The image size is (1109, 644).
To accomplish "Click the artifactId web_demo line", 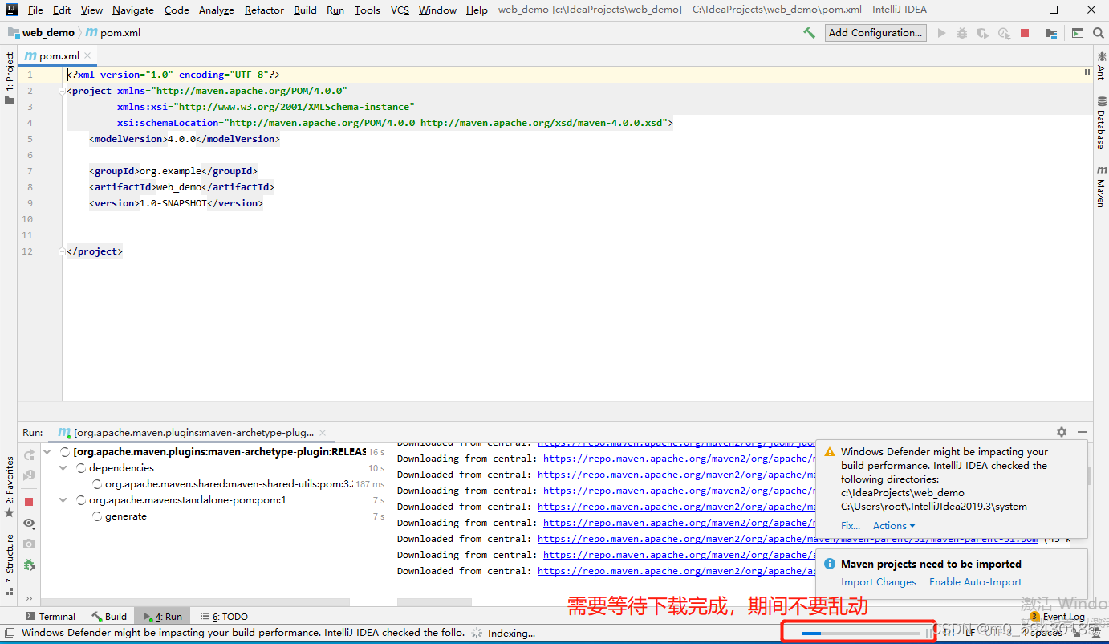I will [x=181, y=187].
